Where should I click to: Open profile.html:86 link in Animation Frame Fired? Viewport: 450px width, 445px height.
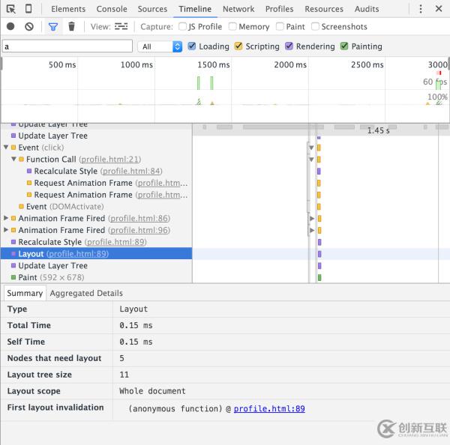(139, 218)
